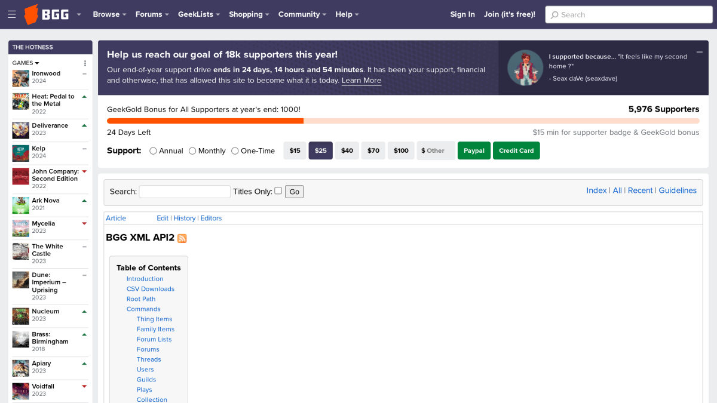The height and width of the screenshot is (403, 717).
Task: Open the wiki Guidelines link
Action: (678, 190)
